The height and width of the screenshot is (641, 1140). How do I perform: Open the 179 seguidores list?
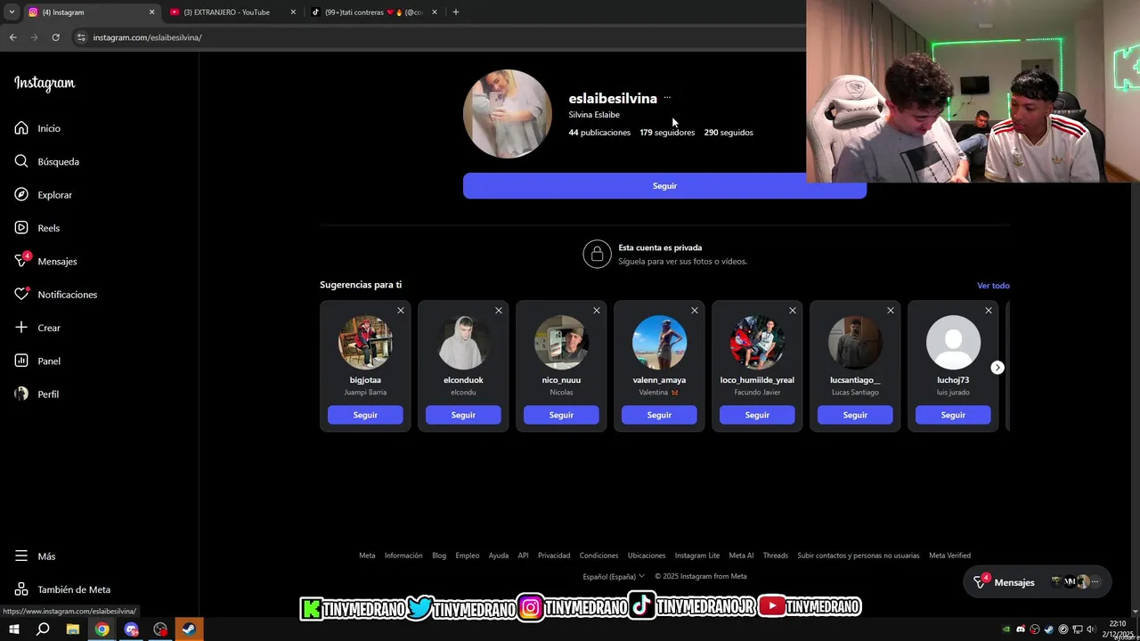[x=667, y=133]
